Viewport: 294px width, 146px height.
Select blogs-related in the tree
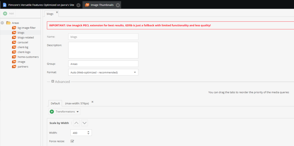26,37
